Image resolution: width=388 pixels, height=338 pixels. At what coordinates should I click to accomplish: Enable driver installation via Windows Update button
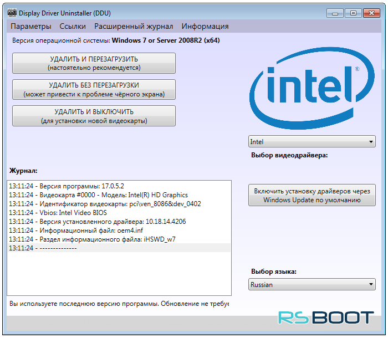pyautogui.click(x=312, y=195)
